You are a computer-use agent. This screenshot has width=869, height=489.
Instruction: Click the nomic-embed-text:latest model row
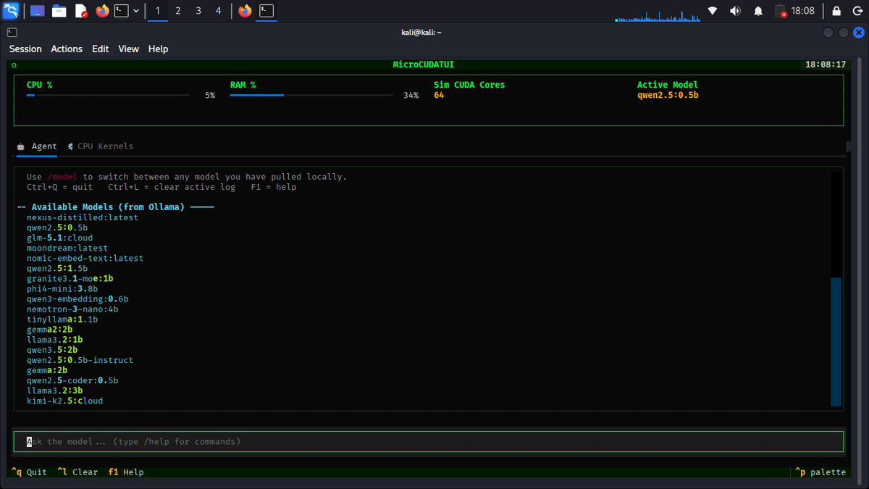(x=85, y=258)
